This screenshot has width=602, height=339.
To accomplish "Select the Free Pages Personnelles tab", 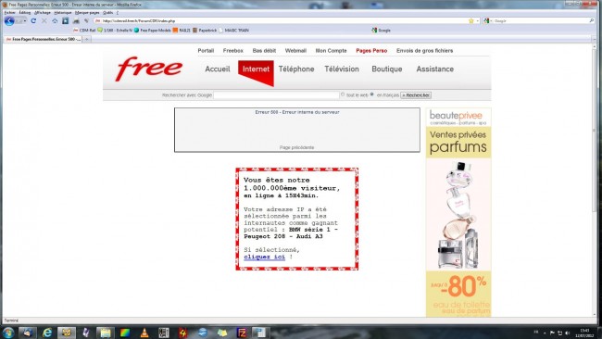I will click(43, 39).
